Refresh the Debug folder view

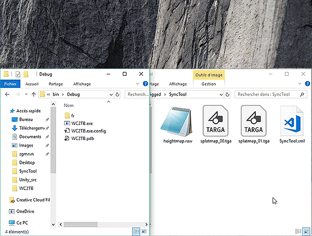tap(118, 95)
